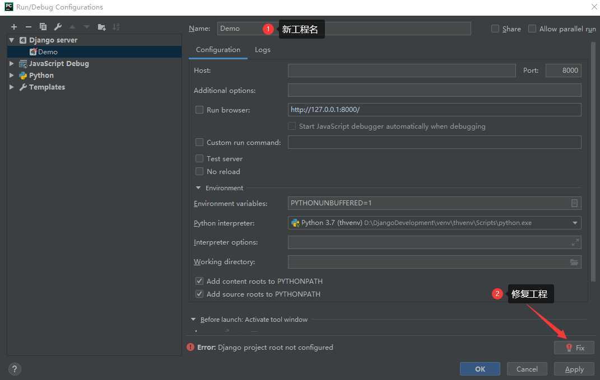Click the Environment variables field
The image size is (600, 380).
pyautogui.click(x=434, y=203)
